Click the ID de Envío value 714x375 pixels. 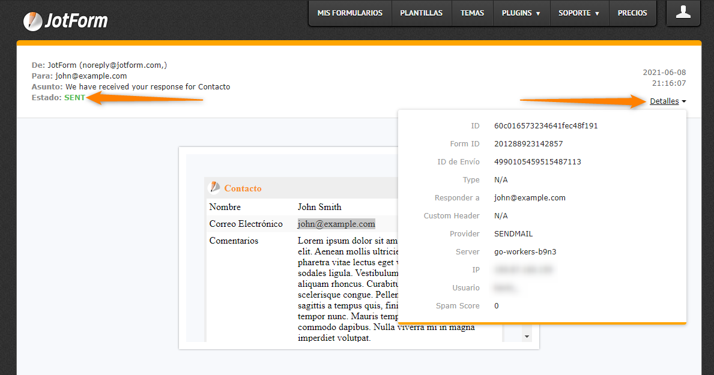(537, 162)
